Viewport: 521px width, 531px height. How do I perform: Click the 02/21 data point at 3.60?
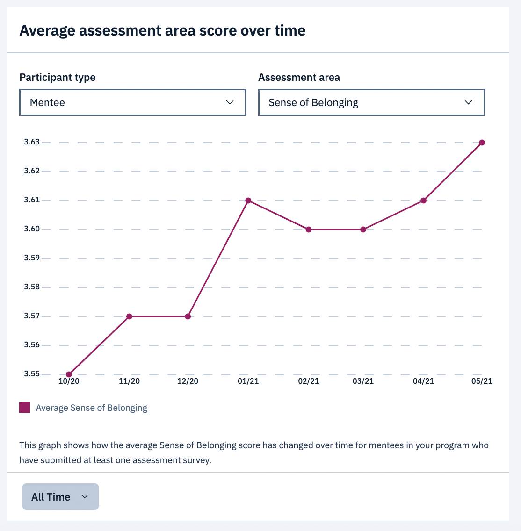[309, 230]
